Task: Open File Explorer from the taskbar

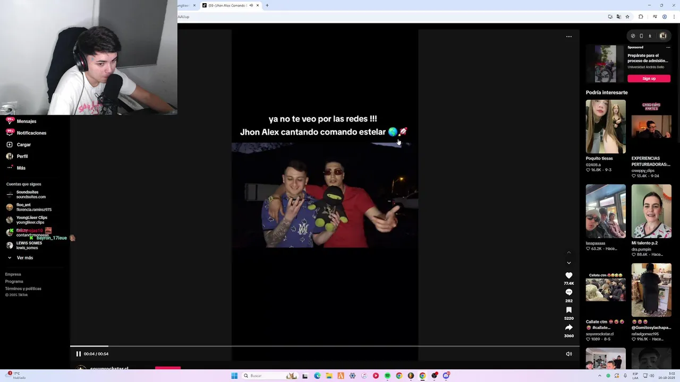Action: tap(329, 376)
